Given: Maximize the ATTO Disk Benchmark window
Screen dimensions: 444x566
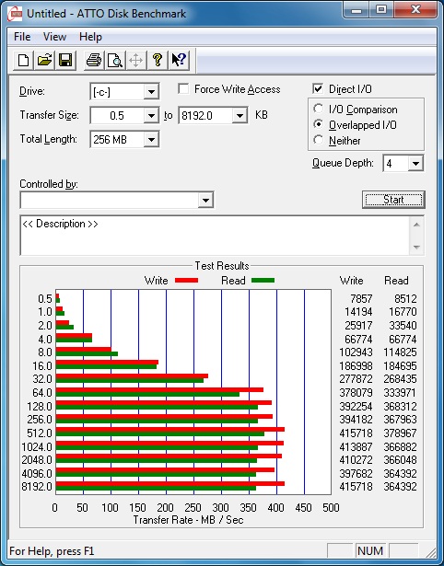Looking at the screenshot, I should (381, 10).
